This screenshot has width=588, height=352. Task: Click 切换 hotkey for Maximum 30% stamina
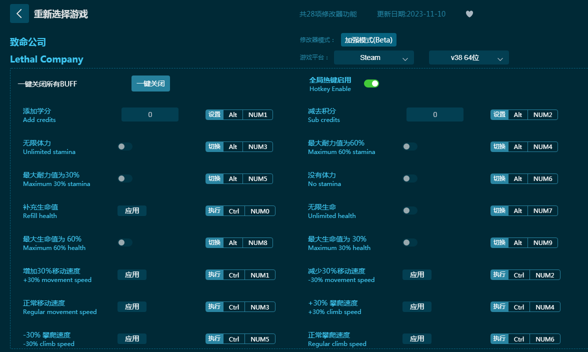(x=214, y=179)
